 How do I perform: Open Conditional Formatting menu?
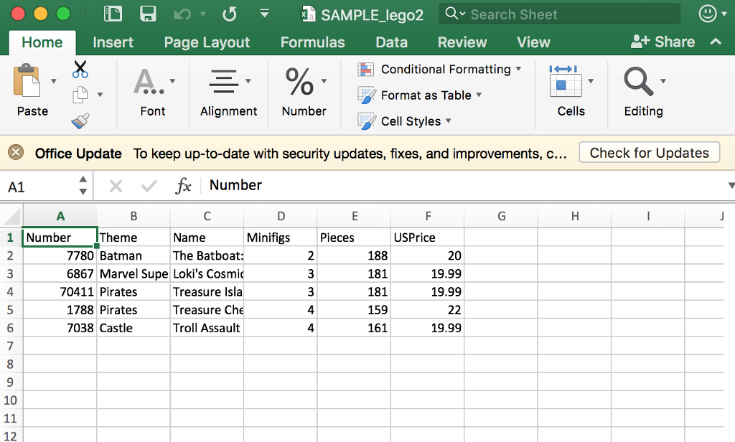439,70
